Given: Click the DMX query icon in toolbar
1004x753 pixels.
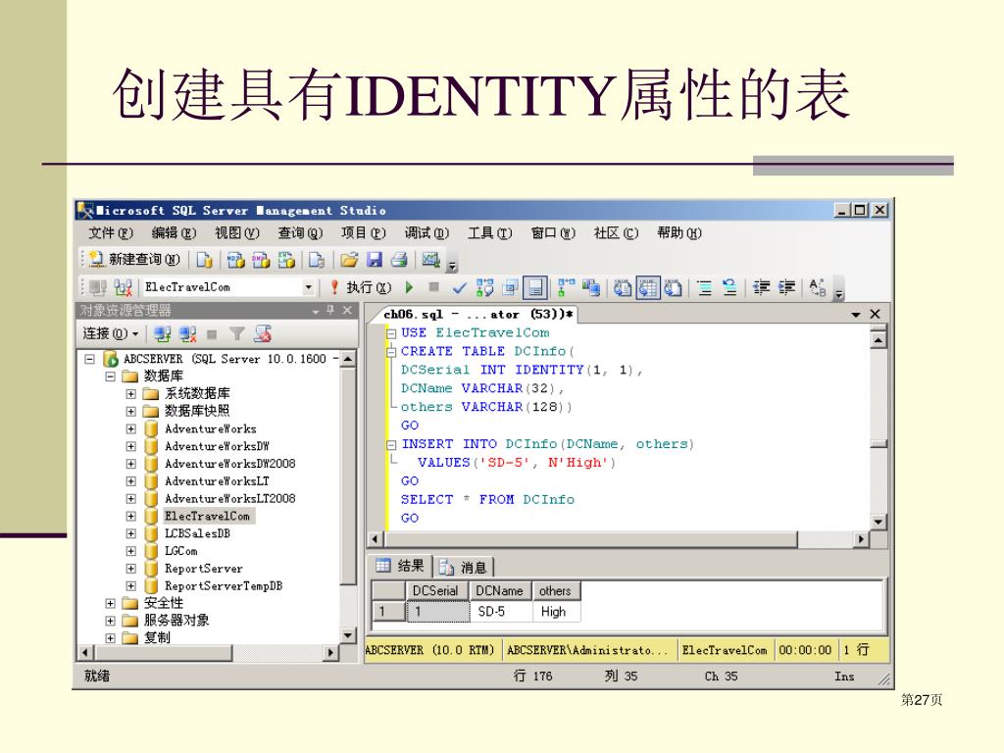Looking at the screenshot, I should pyautogui.click(x=261, y=259).
